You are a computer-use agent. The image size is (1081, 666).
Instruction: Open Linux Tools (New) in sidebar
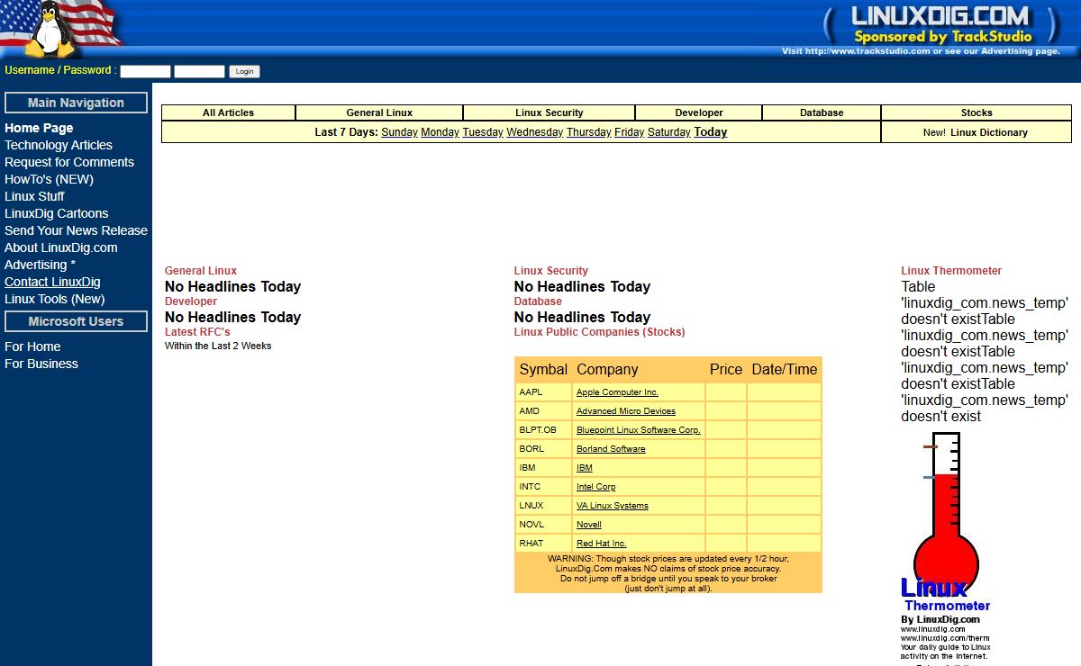(x=55, y=299)
